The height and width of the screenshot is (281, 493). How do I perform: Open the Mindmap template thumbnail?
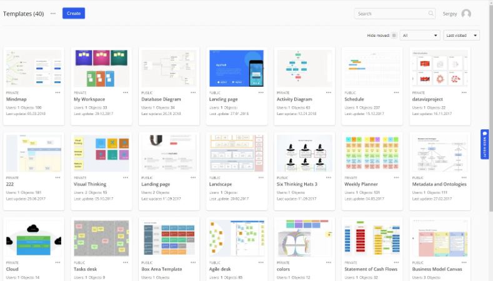coord(34,68)
